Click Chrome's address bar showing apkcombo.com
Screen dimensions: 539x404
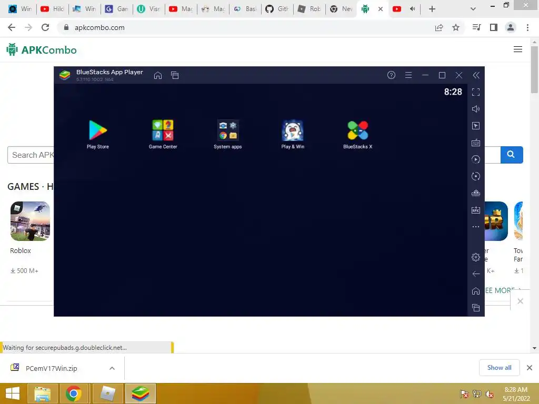coord(244,27)
